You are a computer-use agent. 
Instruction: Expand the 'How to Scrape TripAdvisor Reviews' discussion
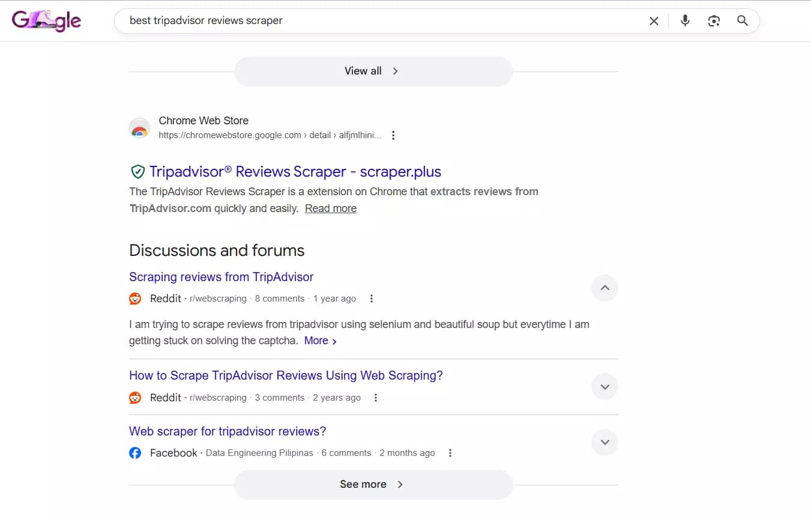[x=604, y=386]
